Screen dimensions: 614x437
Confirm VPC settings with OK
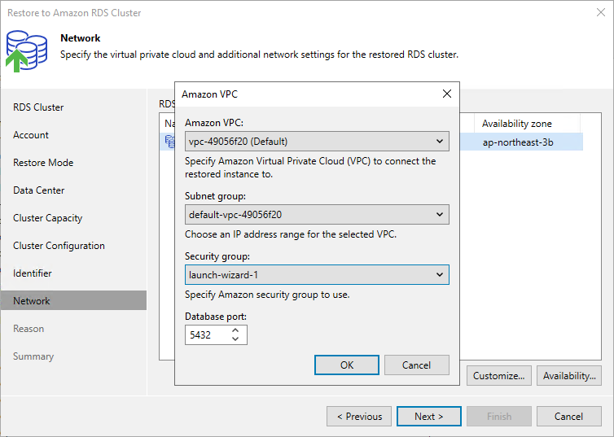click(x=347, y=365)
